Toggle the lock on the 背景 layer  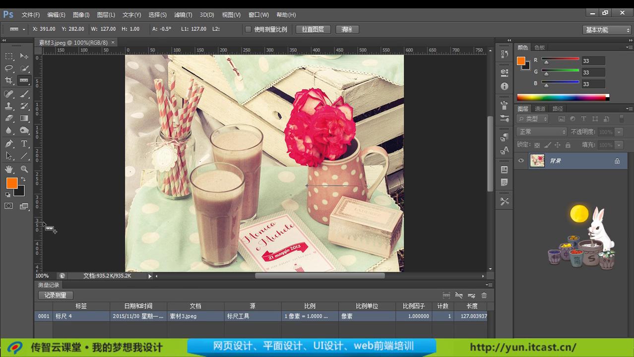coord(617,160)
